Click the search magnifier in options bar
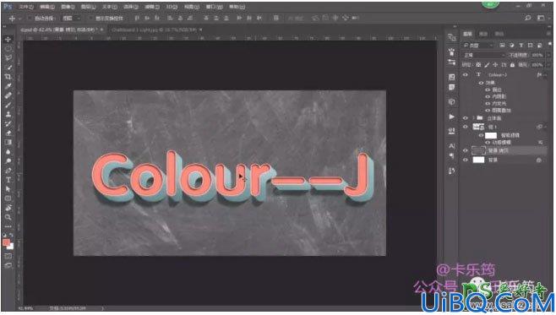The width and height of the screenshot is (556, 315). click(527, 18)
